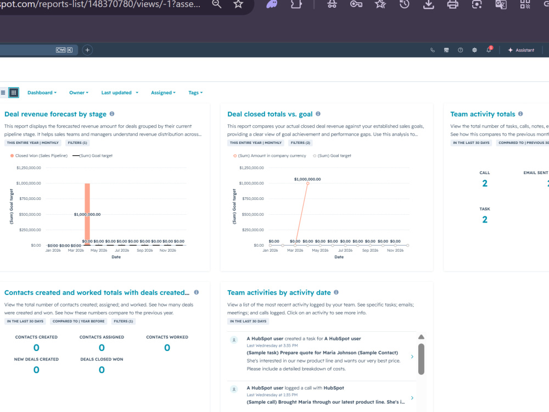Switch to grid view layout icon
The width and height of the screenshot is (549, 412).
click(14, 92)
